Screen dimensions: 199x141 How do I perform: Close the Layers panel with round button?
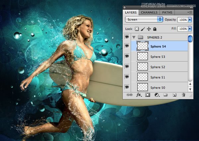(x=124, y=8)
